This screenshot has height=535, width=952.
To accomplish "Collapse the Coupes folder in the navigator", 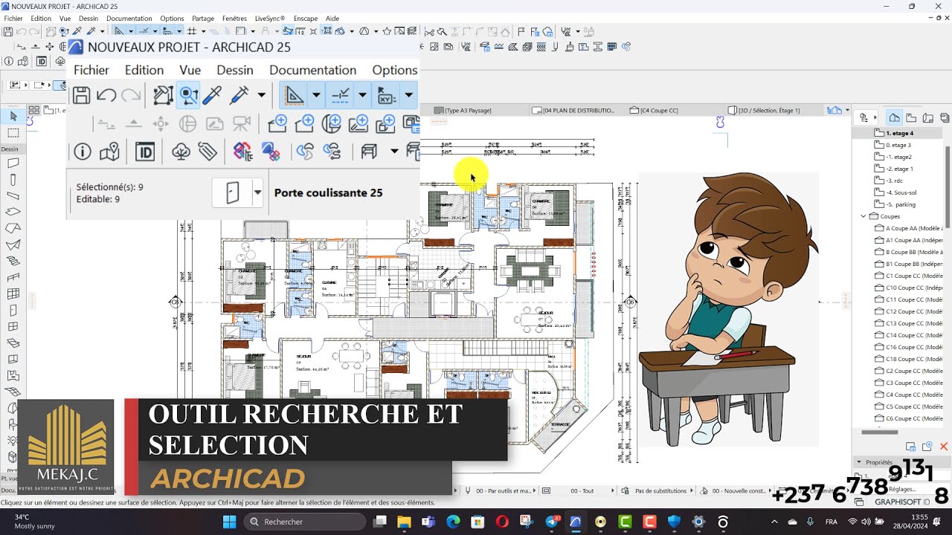I will click(x=863, y=216).
